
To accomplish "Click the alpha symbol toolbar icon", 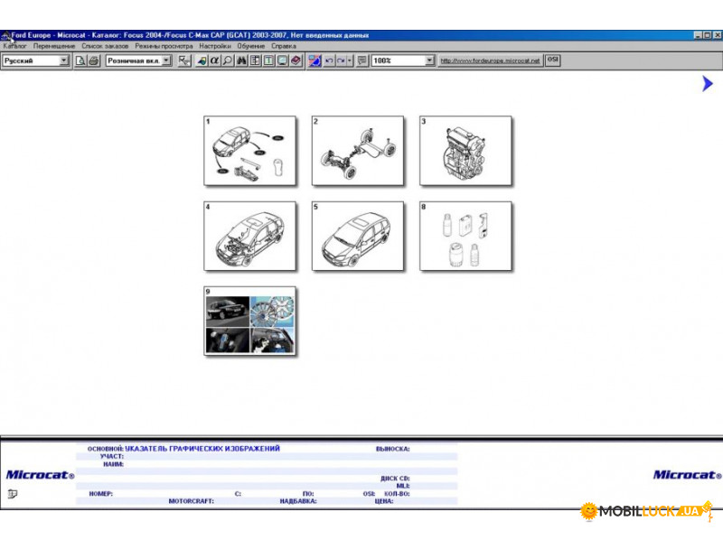I will pos(214,61).
